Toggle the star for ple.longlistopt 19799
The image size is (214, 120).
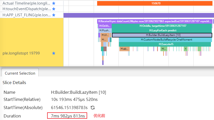click(54, 53)
